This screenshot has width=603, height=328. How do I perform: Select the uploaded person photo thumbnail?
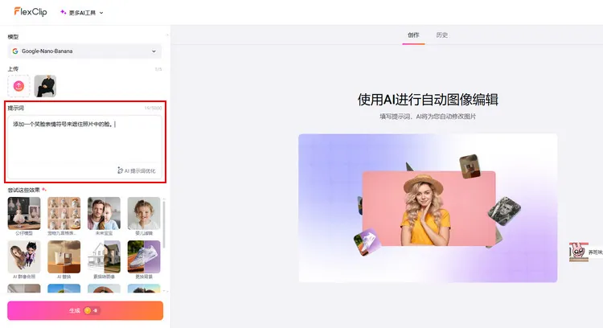coord(45,86)
